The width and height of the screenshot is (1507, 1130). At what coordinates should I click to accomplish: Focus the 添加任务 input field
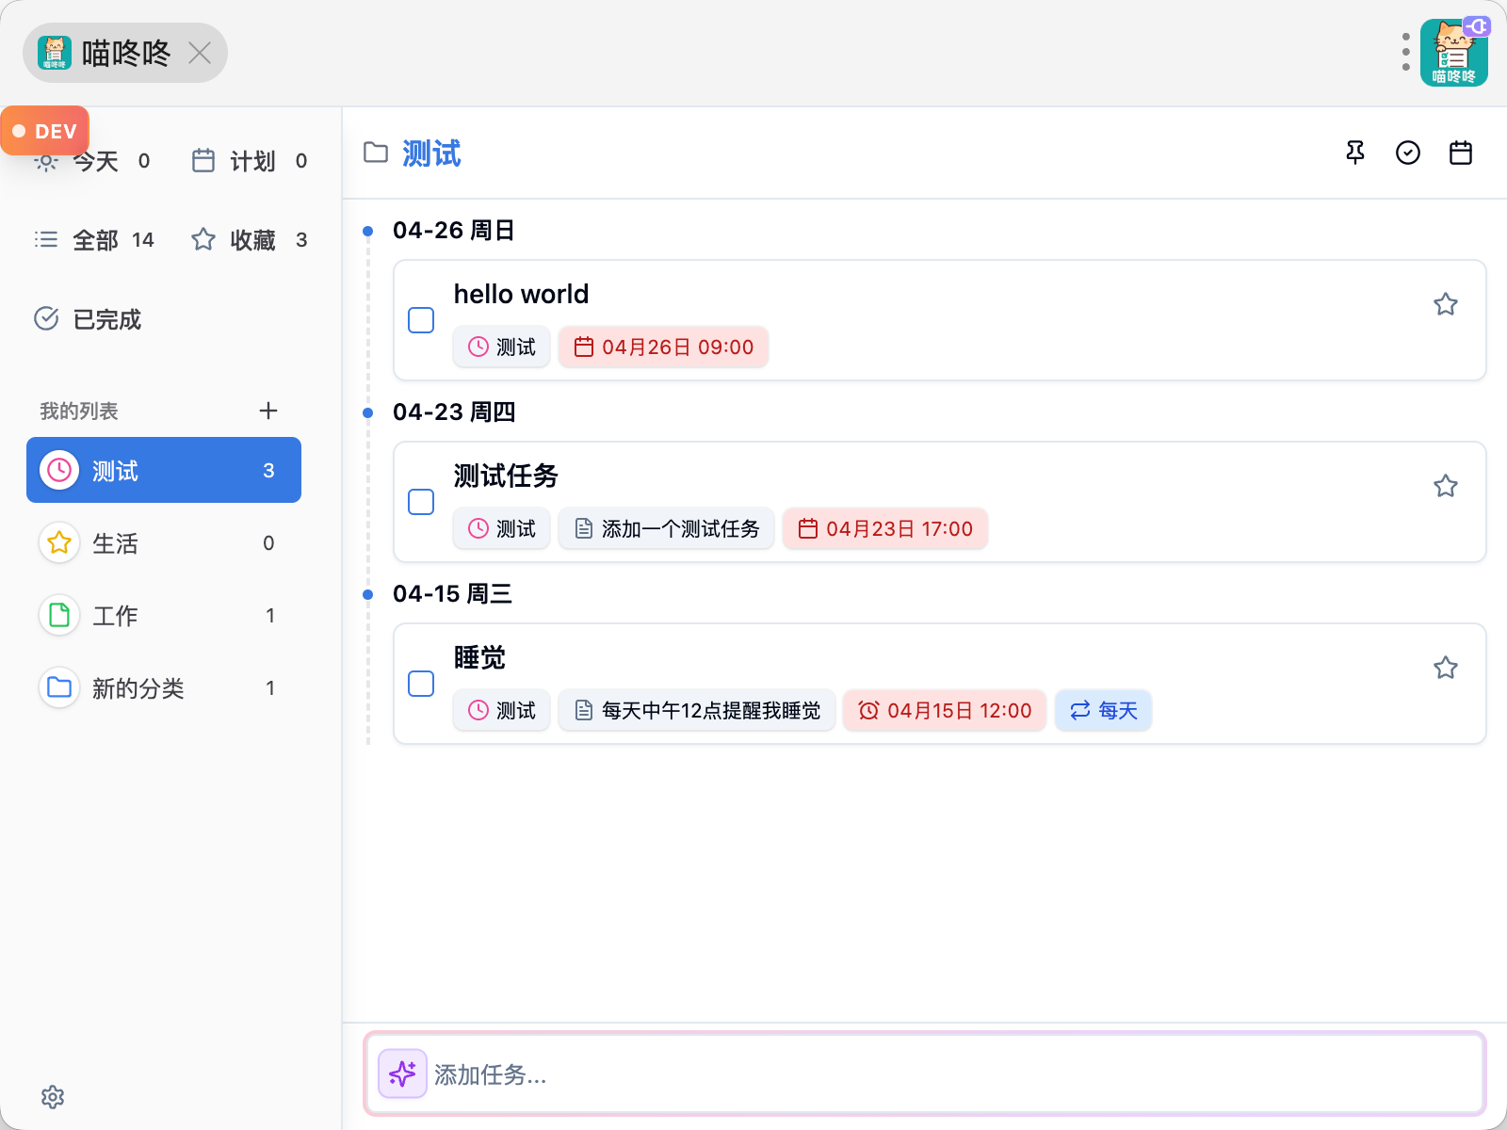click(x=925, y=1073)
